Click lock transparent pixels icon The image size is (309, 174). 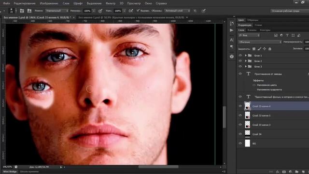(254, 49)
